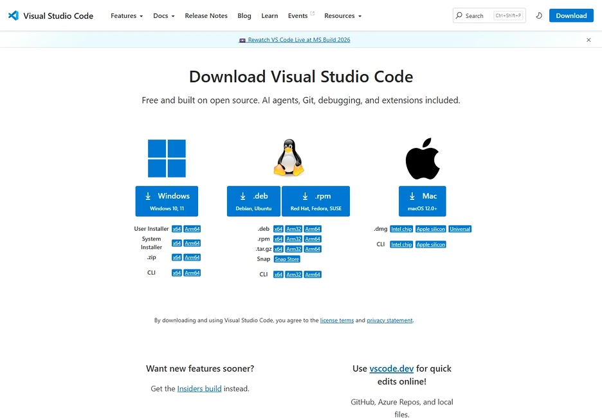Click the download arrow icon on .rpm button
The width and height of the screenshot is (602, 418).
pos(305,196)
